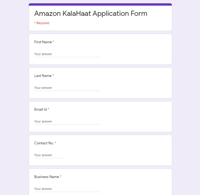Click the Last Name question label
This screenshot has height=195, width=200.
coord(43,76)
